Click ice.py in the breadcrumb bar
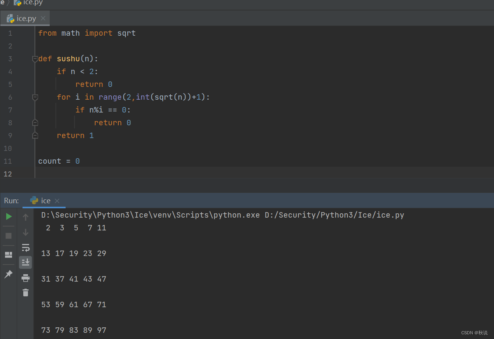The width and height of the screenshot is (494, 339). click(29, 3)
